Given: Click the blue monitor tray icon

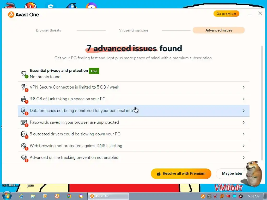Looking at the screenshot, I should click(x=234, y=196).
